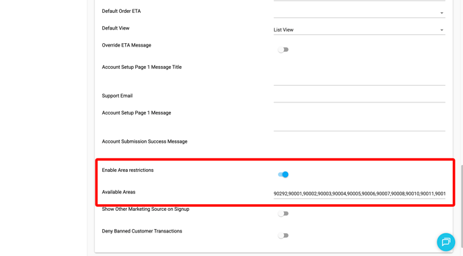Viewport: 463px width, 256px height.
Task: Enable Deny Banned Customer Transactions switch
Action: [283, 236]
